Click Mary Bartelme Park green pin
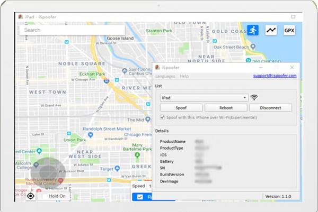Screen dimensions: 318x212 137,155
